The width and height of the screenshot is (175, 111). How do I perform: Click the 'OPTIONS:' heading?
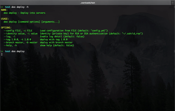pos(6,28)
